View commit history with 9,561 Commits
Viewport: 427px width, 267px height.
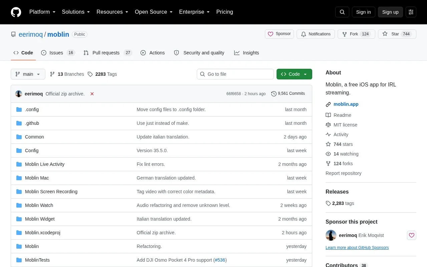click(288, 94)
